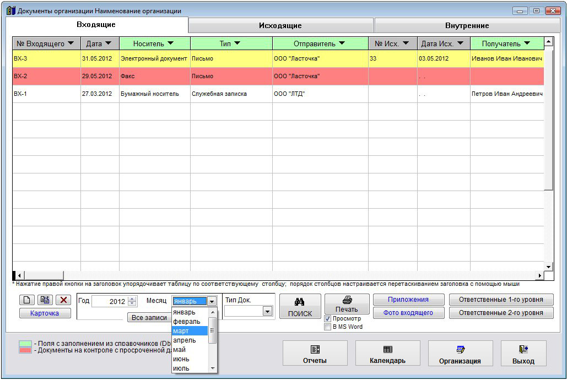Click the horizontal scrollbar right arrow
Image resolution: width=567 pixels, height=380 pixels.
[539, 275]
